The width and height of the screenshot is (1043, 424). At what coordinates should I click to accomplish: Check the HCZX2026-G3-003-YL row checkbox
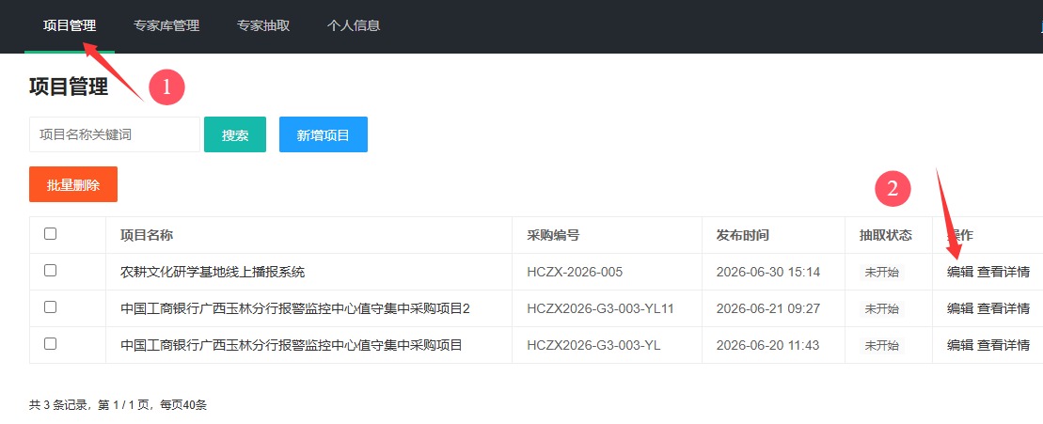50,343
